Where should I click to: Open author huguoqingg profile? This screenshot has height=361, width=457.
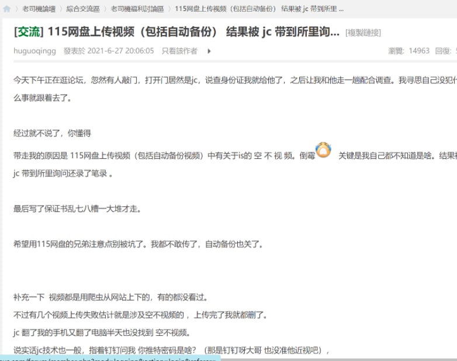coord(34,51)
